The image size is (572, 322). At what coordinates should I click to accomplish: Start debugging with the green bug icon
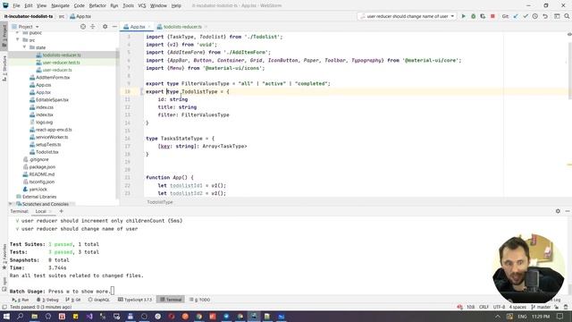(x=473, y=16)
